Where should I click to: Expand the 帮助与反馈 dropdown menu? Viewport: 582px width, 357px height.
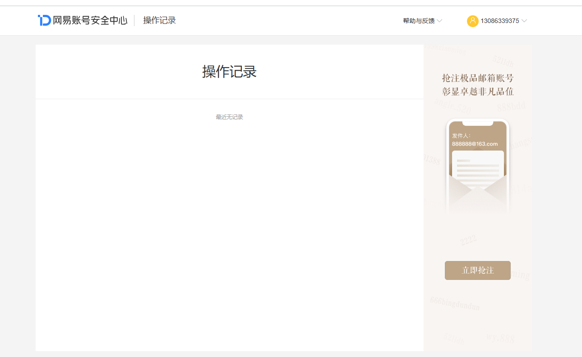[423, 21]
